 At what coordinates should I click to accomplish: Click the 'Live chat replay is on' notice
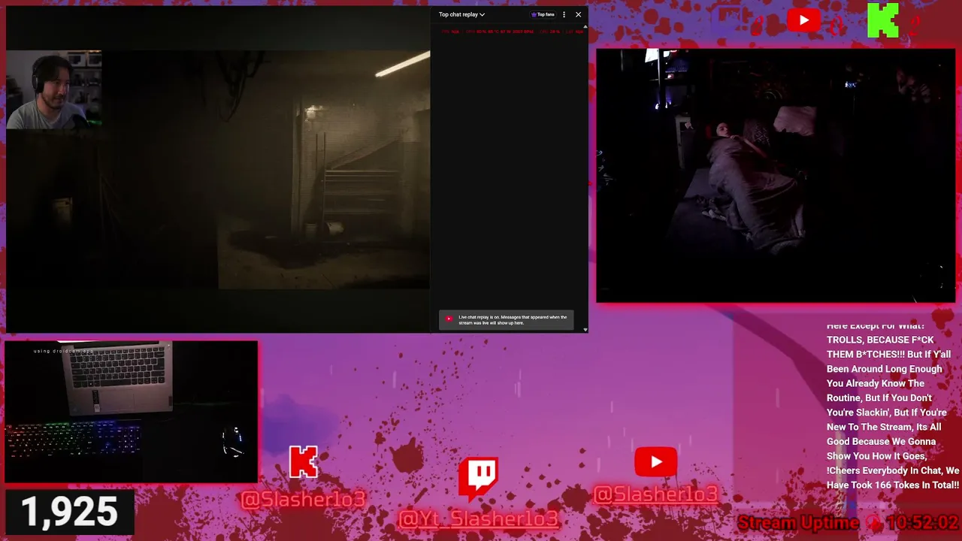pyautogui.click(x=507, y=320)
